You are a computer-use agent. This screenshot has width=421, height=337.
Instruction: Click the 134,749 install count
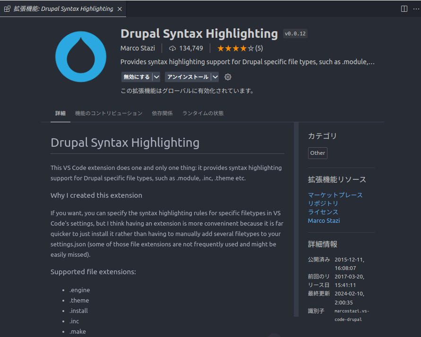coord(191,48)
